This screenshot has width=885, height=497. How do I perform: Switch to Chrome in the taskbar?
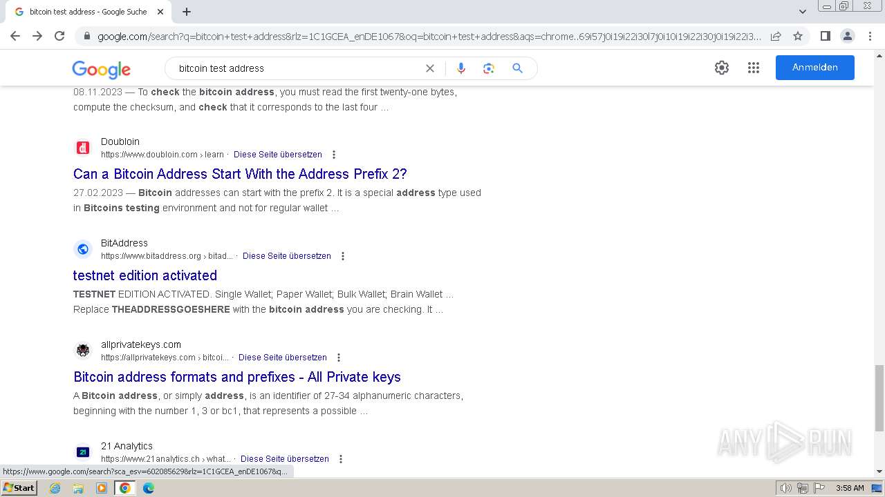(125, 488)
